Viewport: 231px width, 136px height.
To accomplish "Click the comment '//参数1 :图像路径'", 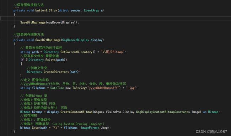I will [35, 120].
